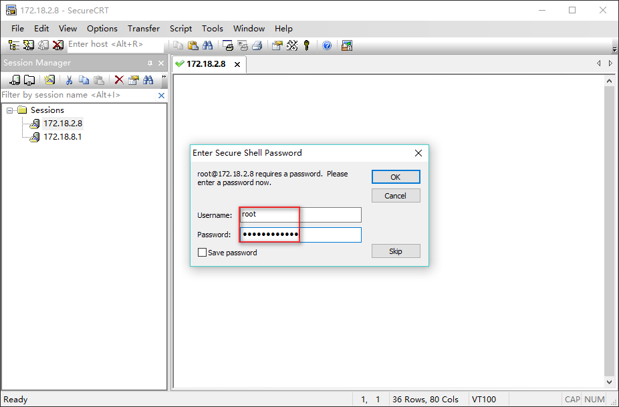
Task: Expand Session Manager toolbar overflow chevron
Action: 164,77
